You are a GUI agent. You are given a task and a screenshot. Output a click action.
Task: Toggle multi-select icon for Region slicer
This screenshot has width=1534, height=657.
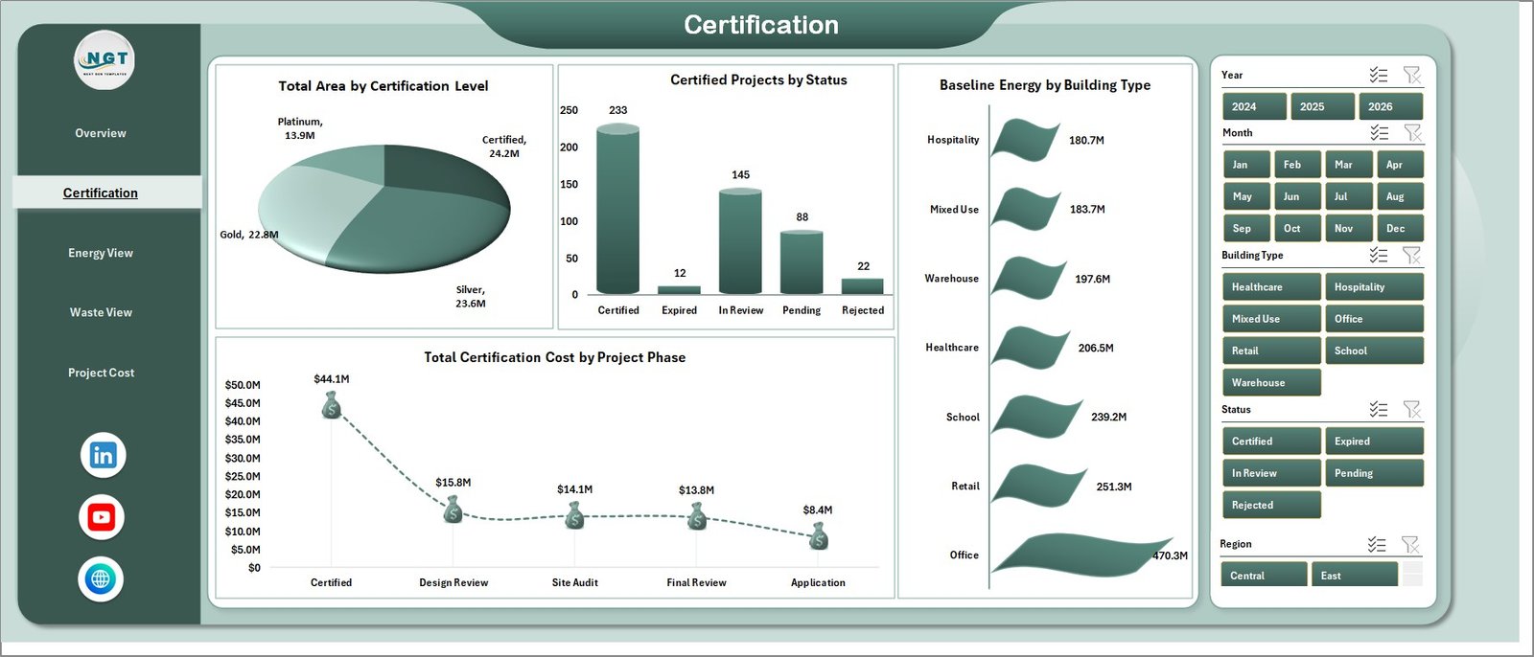coord(1377,544)
